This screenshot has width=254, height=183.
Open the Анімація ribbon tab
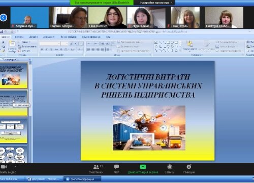tap(49, 37)
